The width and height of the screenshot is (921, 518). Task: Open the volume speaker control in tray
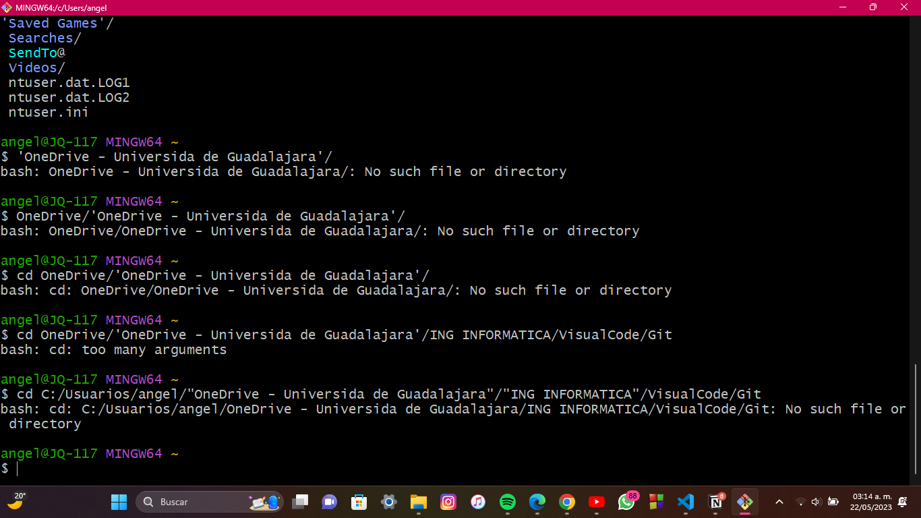click(x=816, y=502)
